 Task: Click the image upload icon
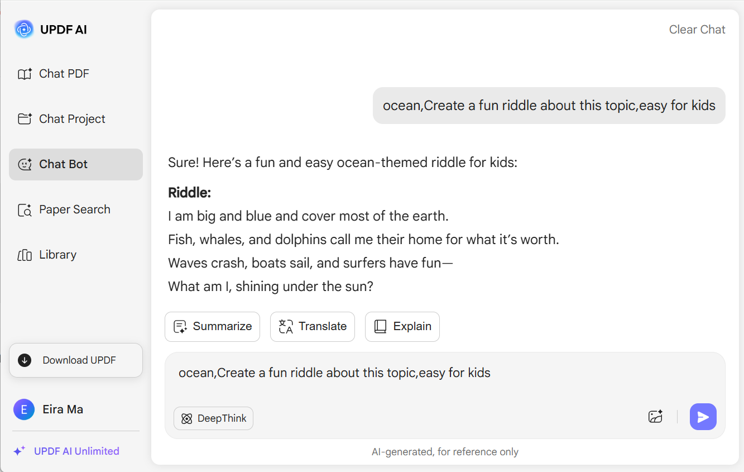tap(655, 417)
